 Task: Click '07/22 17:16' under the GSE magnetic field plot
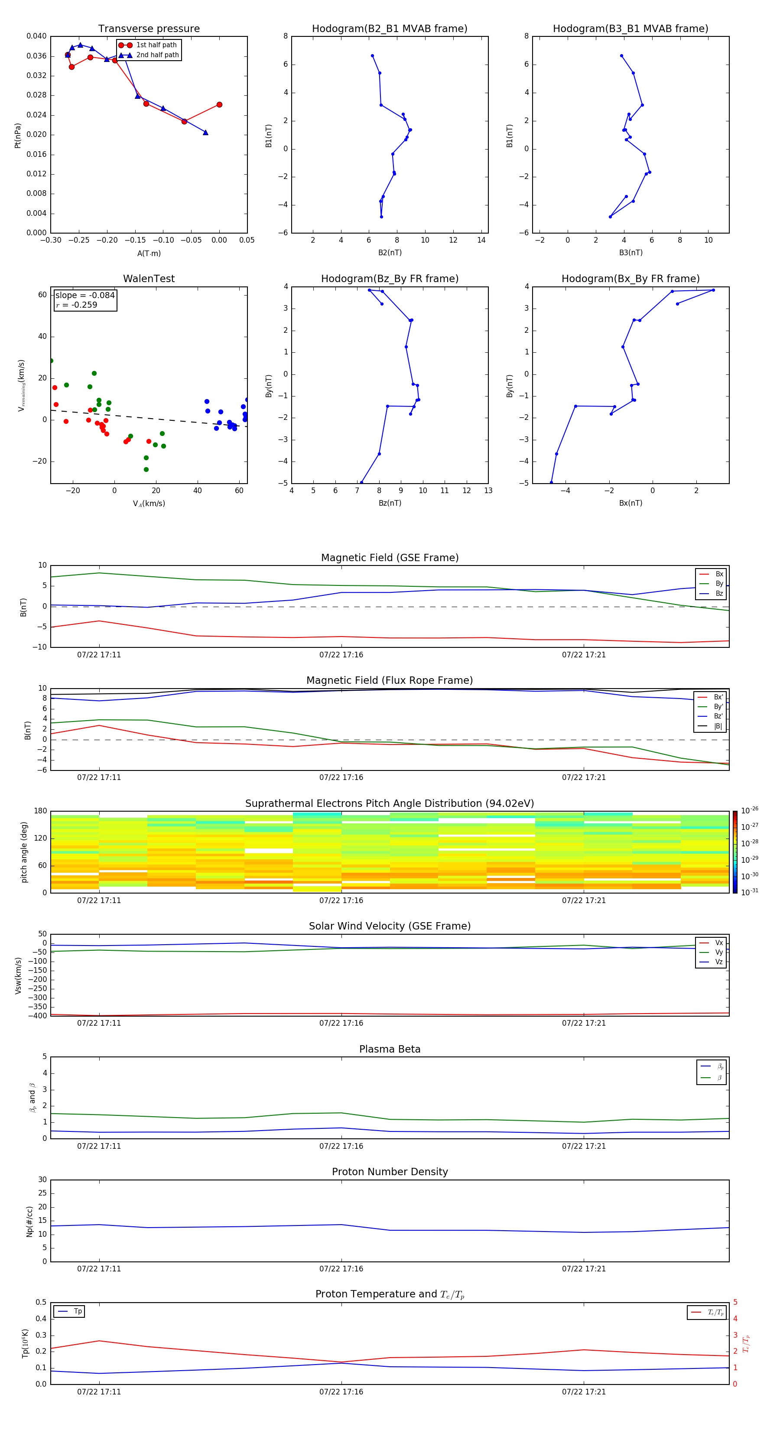[341, 655]
